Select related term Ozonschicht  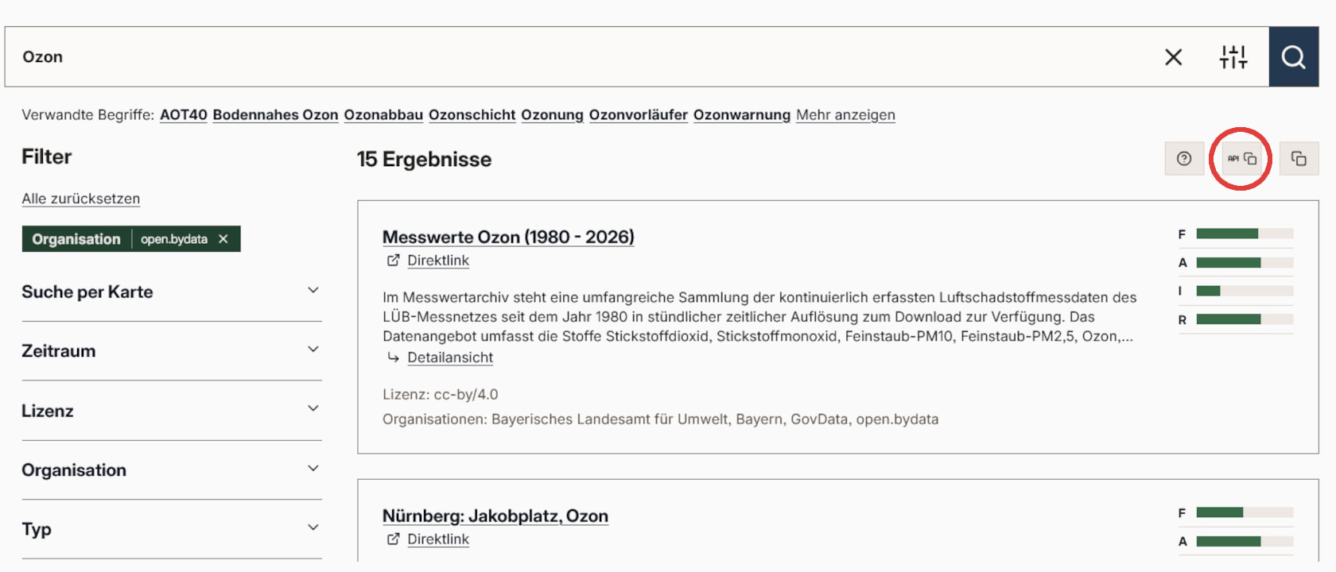tap(472, 114)
